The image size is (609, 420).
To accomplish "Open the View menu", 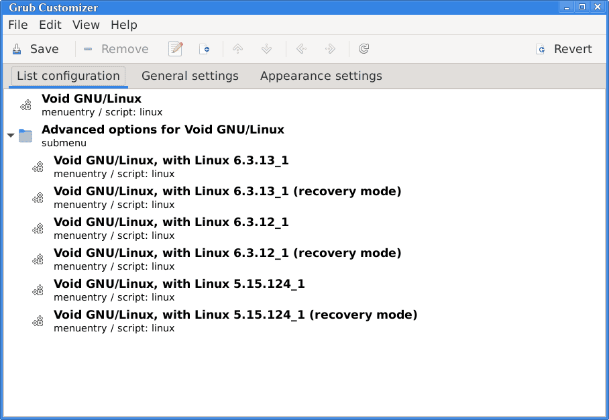I will (x=86, y=25).
